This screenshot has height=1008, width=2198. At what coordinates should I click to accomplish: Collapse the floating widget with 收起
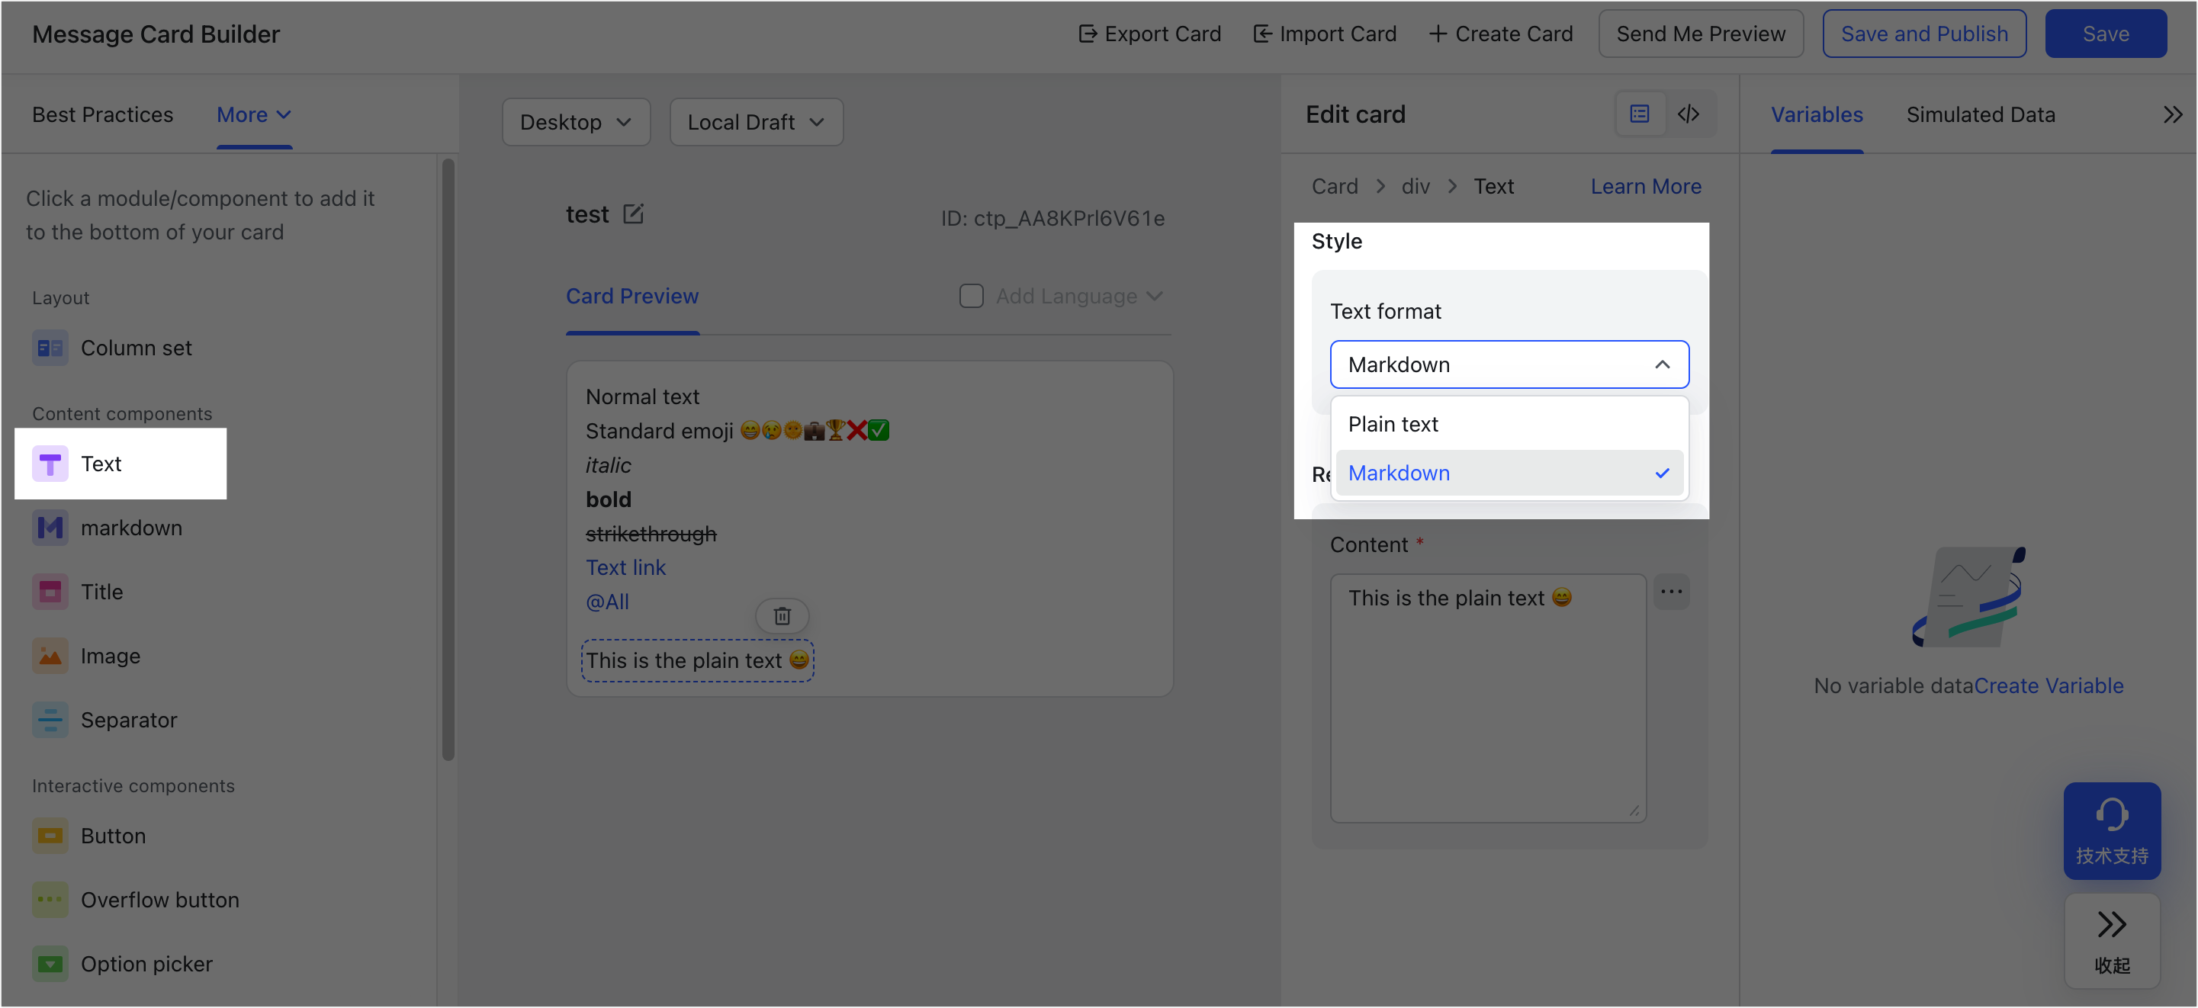tap(2112, 942)
